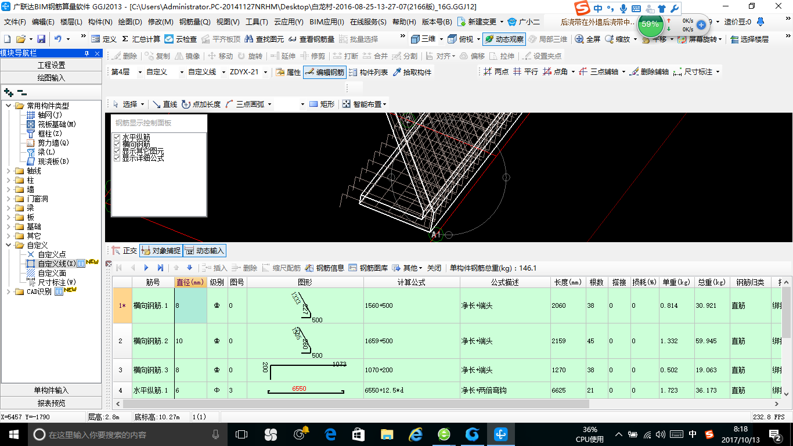Open 查找图元 find element tool
Screen dimensions: 793x446
(x=264, y=39)
